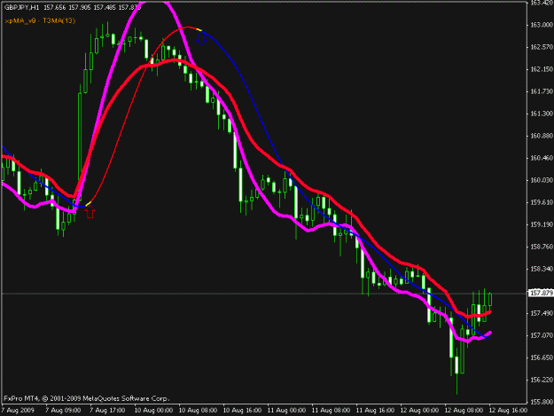This screenshot has height=416, width=554.
Task: Click the 160.880 price axis label
Action: 542,136
